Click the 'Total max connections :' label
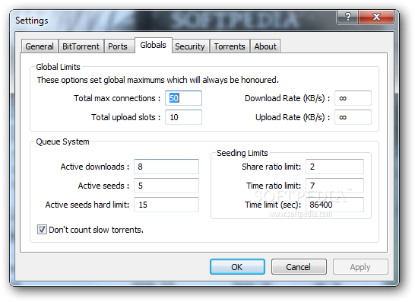This screenshot has width=415, height=302. pos(117,98)
